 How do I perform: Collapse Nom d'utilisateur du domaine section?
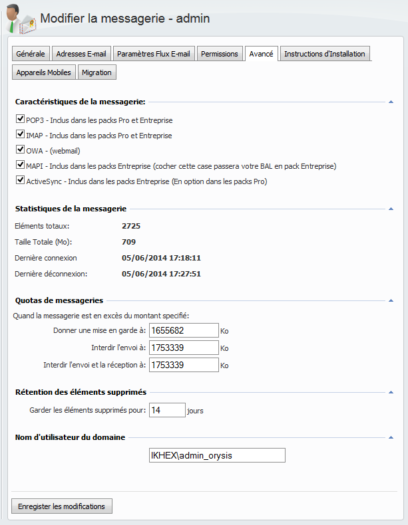pyautogui.click(x=391, y=437)
